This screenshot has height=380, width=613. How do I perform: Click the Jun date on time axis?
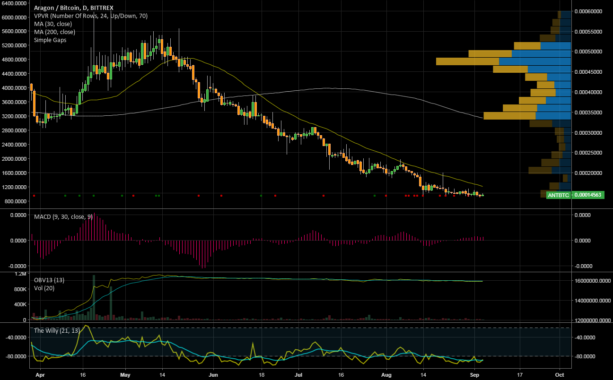[x=213, y=374]
